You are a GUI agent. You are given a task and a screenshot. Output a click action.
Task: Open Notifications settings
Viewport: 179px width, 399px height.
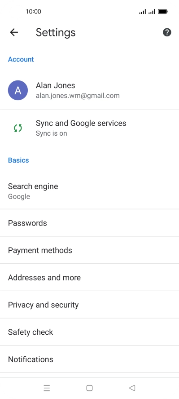click(89, 359)
